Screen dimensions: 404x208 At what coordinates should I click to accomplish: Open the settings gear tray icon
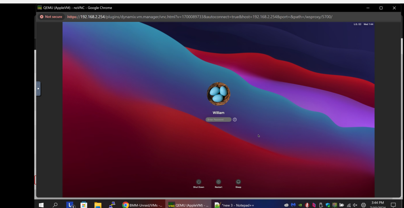[x=363, y=205]
